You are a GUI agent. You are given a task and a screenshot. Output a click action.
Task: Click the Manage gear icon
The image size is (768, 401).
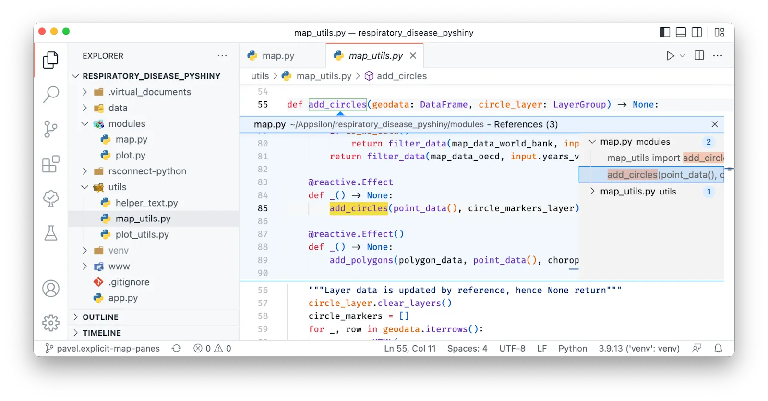(51, 323)
